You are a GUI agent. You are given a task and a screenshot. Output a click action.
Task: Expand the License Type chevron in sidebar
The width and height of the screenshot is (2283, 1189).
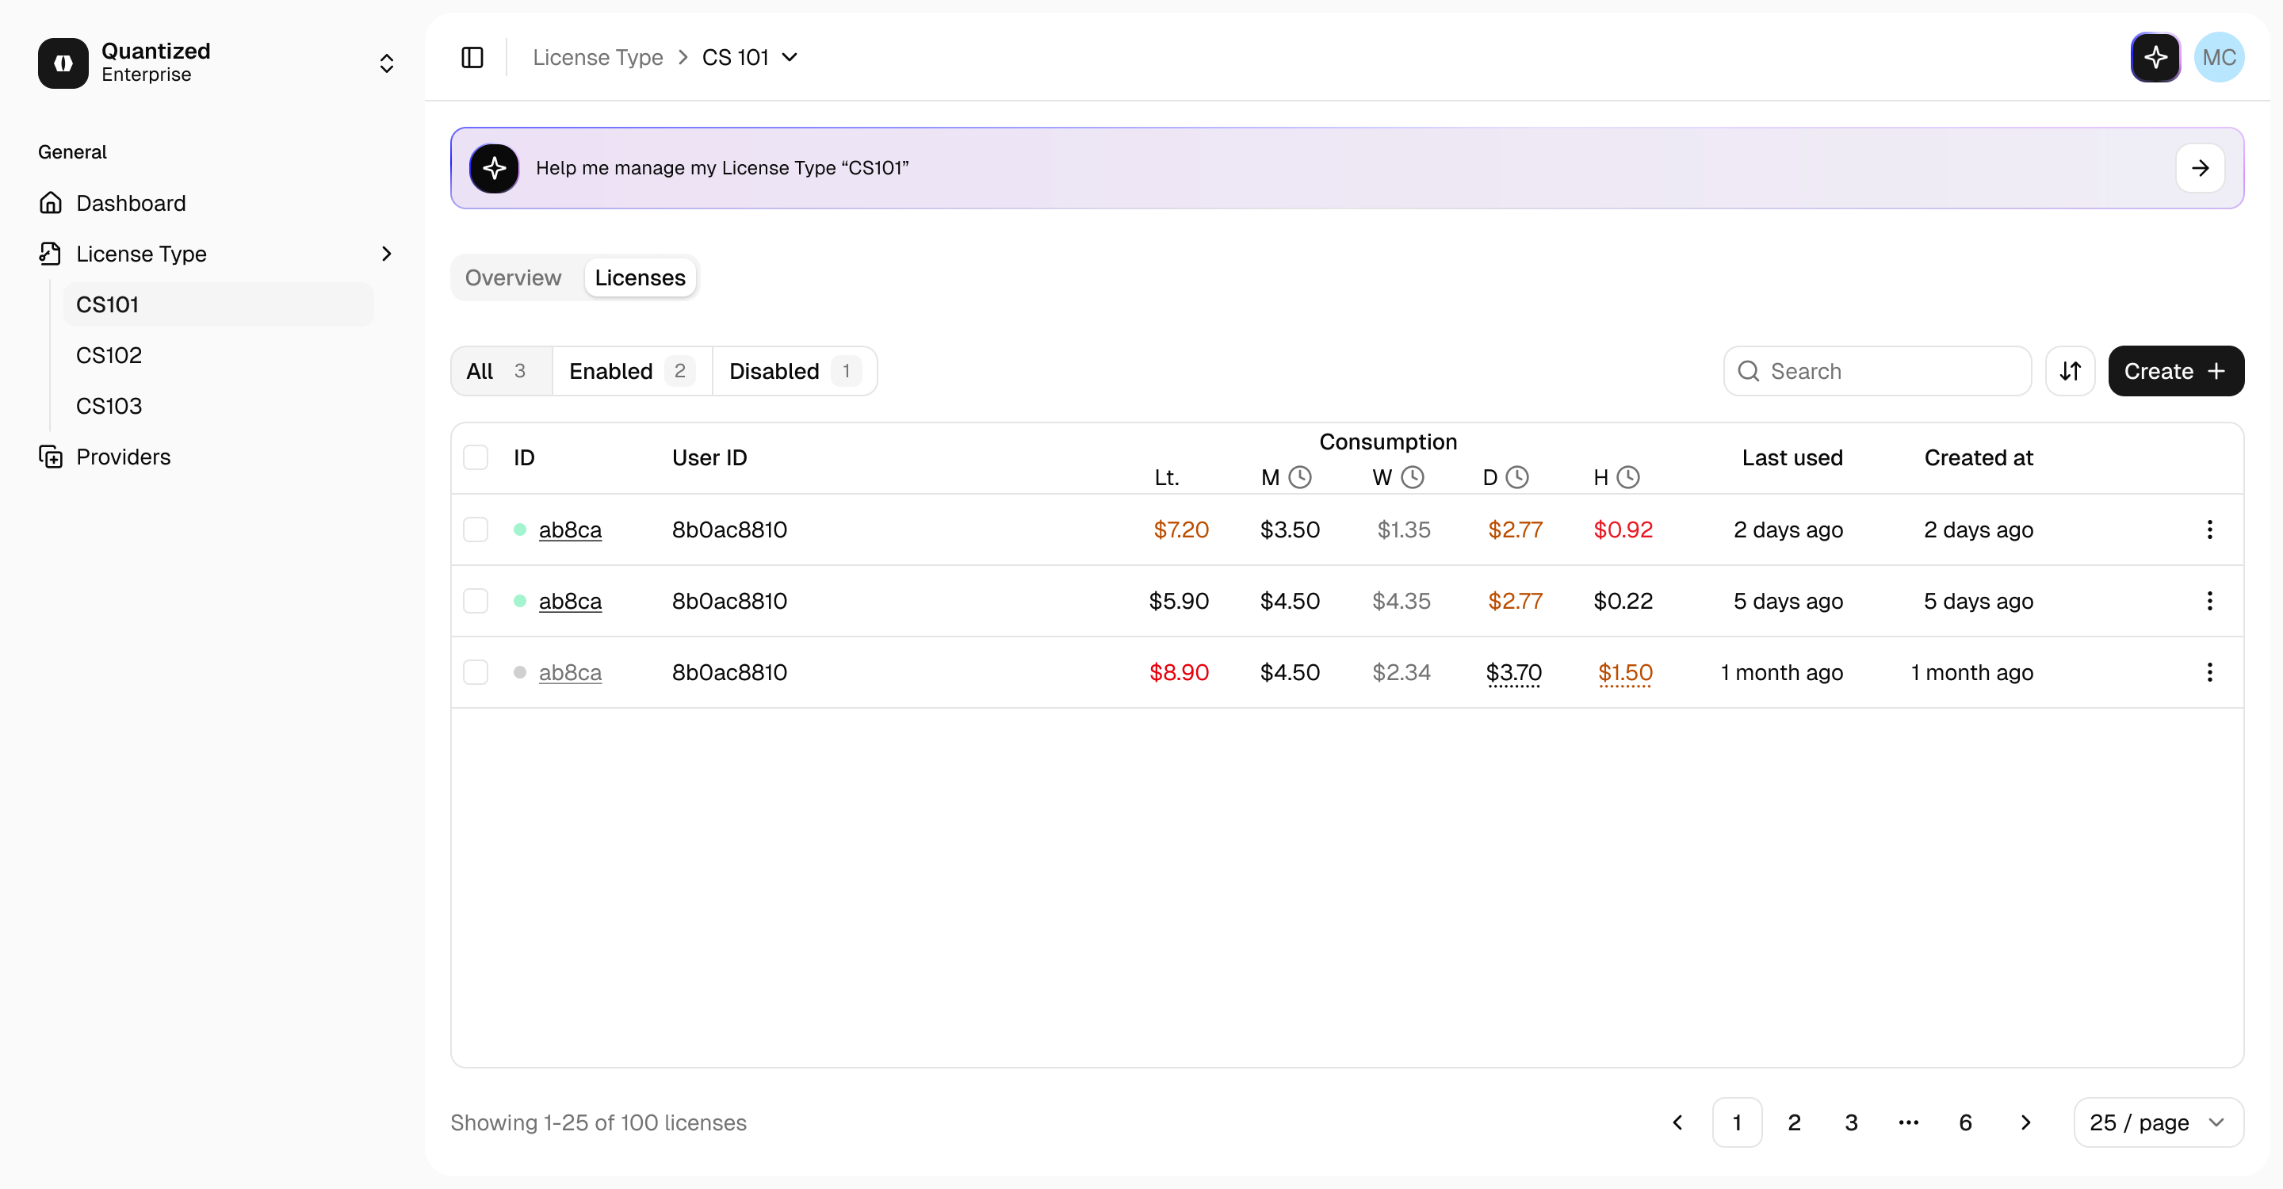pos(386,254)
